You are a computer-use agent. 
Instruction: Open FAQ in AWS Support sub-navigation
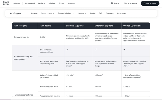pyautogui.click(x=100, y=13)
